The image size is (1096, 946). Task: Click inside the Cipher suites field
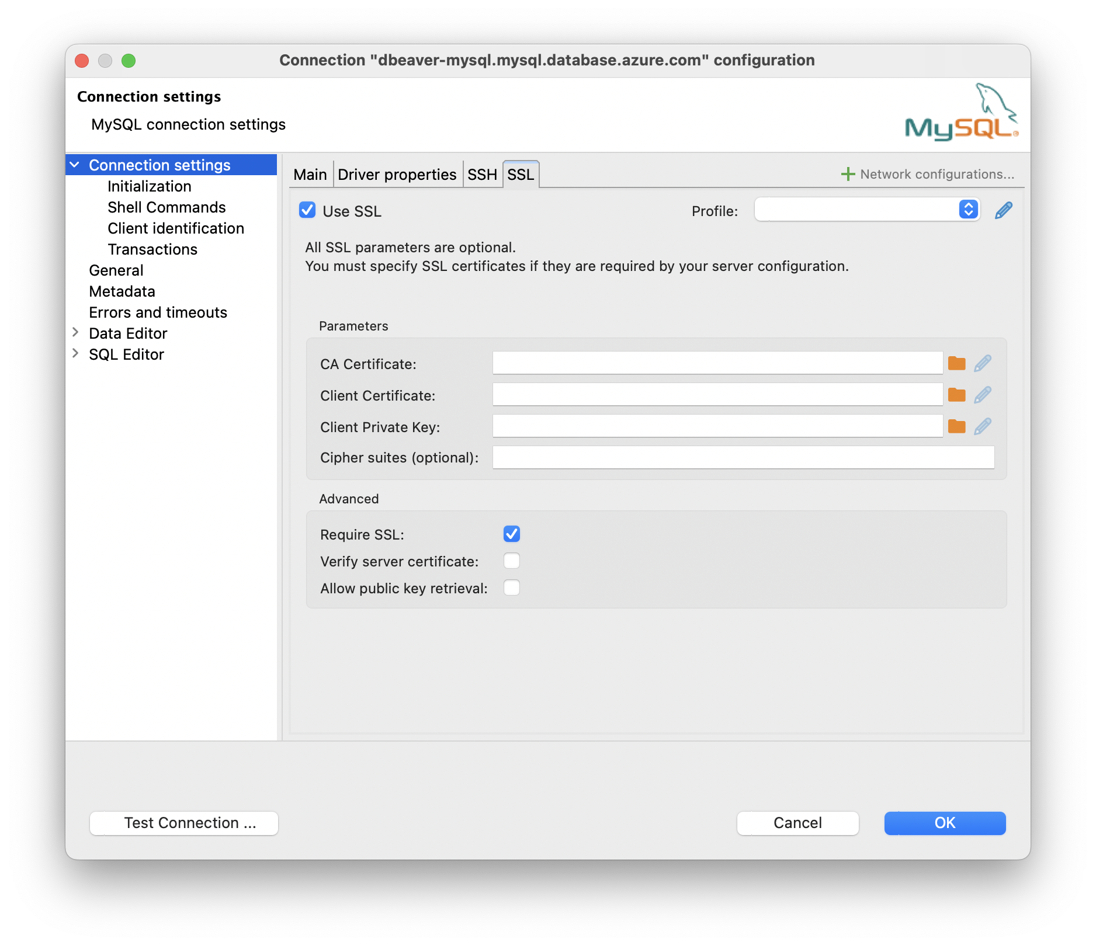(742, 458)
